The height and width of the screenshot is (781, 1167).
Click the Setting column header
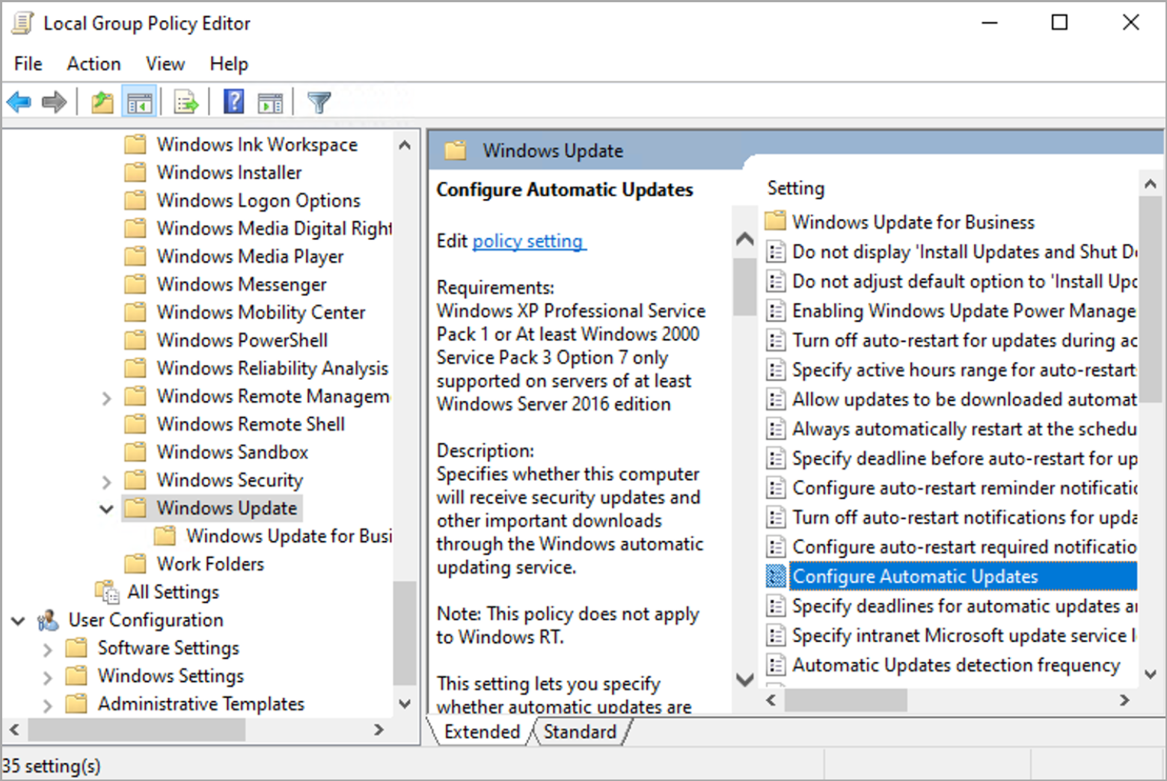(796, 189)
